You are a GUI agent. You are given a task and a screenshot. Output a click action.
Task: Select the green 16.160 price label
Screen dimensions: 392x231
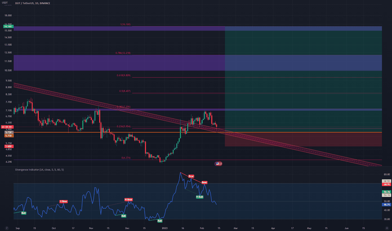pyautogui.click(x=8, y=26)
